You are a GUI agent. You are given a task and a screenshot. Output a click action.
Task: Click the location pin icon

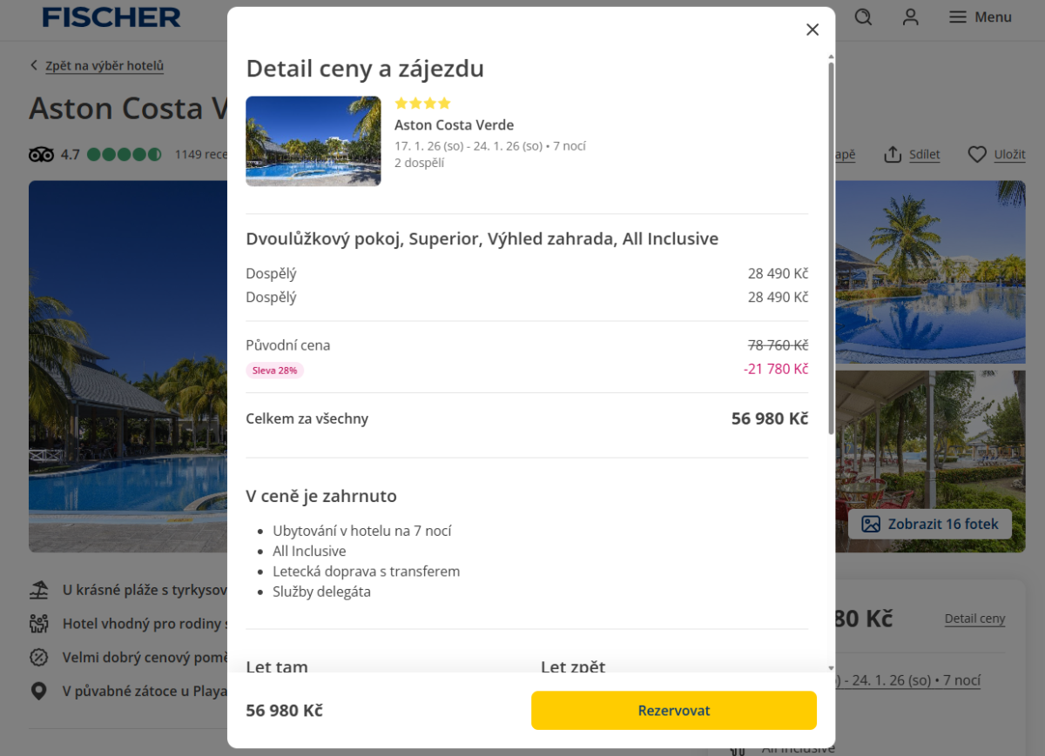[39, 692]
